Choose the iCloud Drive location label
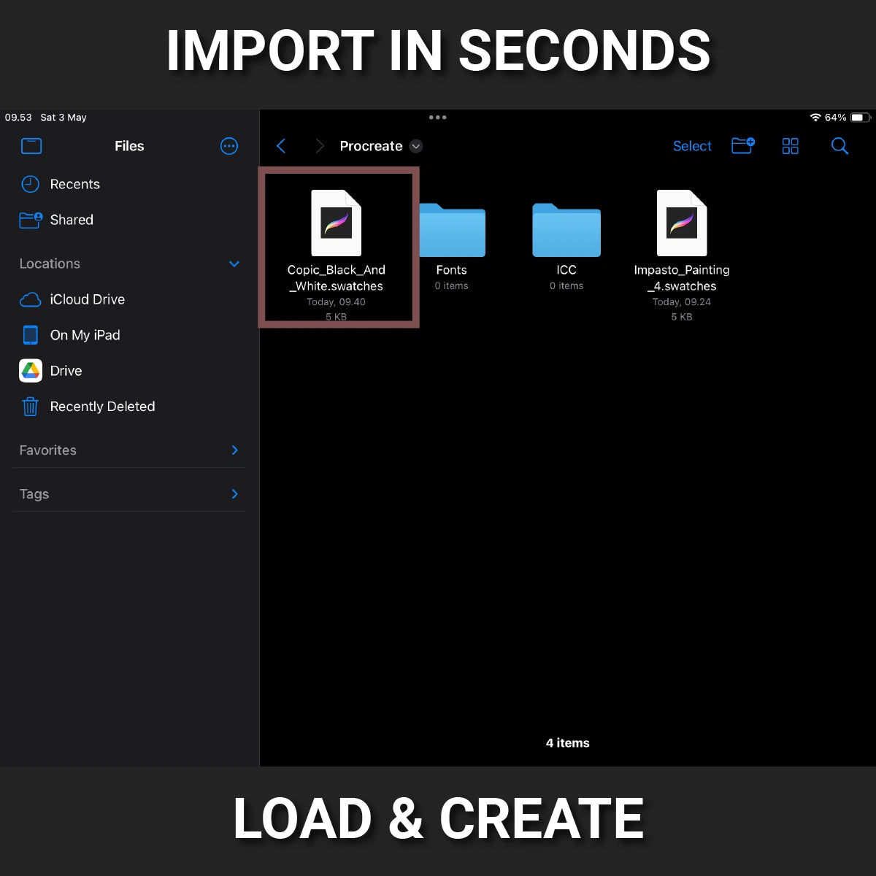 (88, 299)
